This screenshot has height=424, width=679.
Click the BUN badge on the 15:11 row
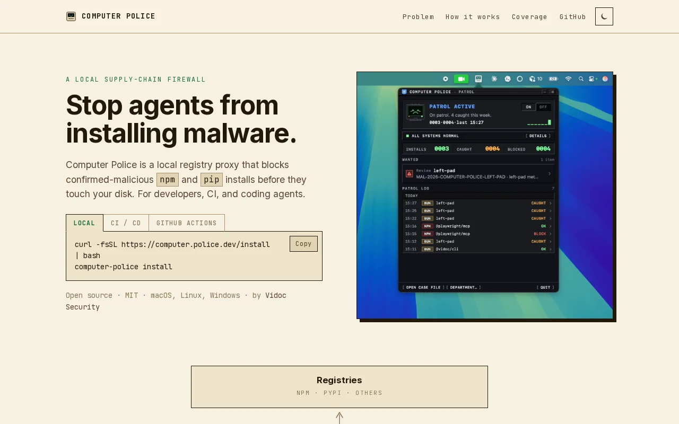[x=428, y=249]
